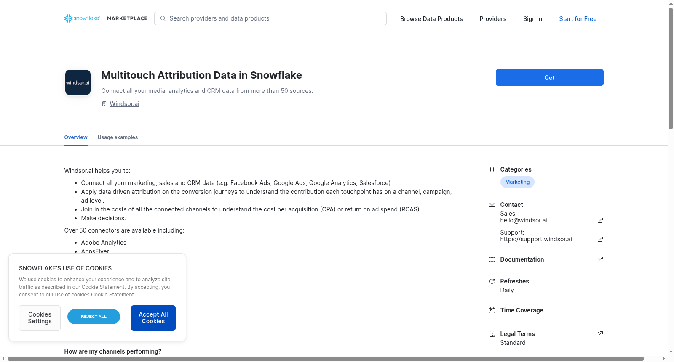
Task: Open external link icon for Legal Terms
Action: (x=600, y=334)
